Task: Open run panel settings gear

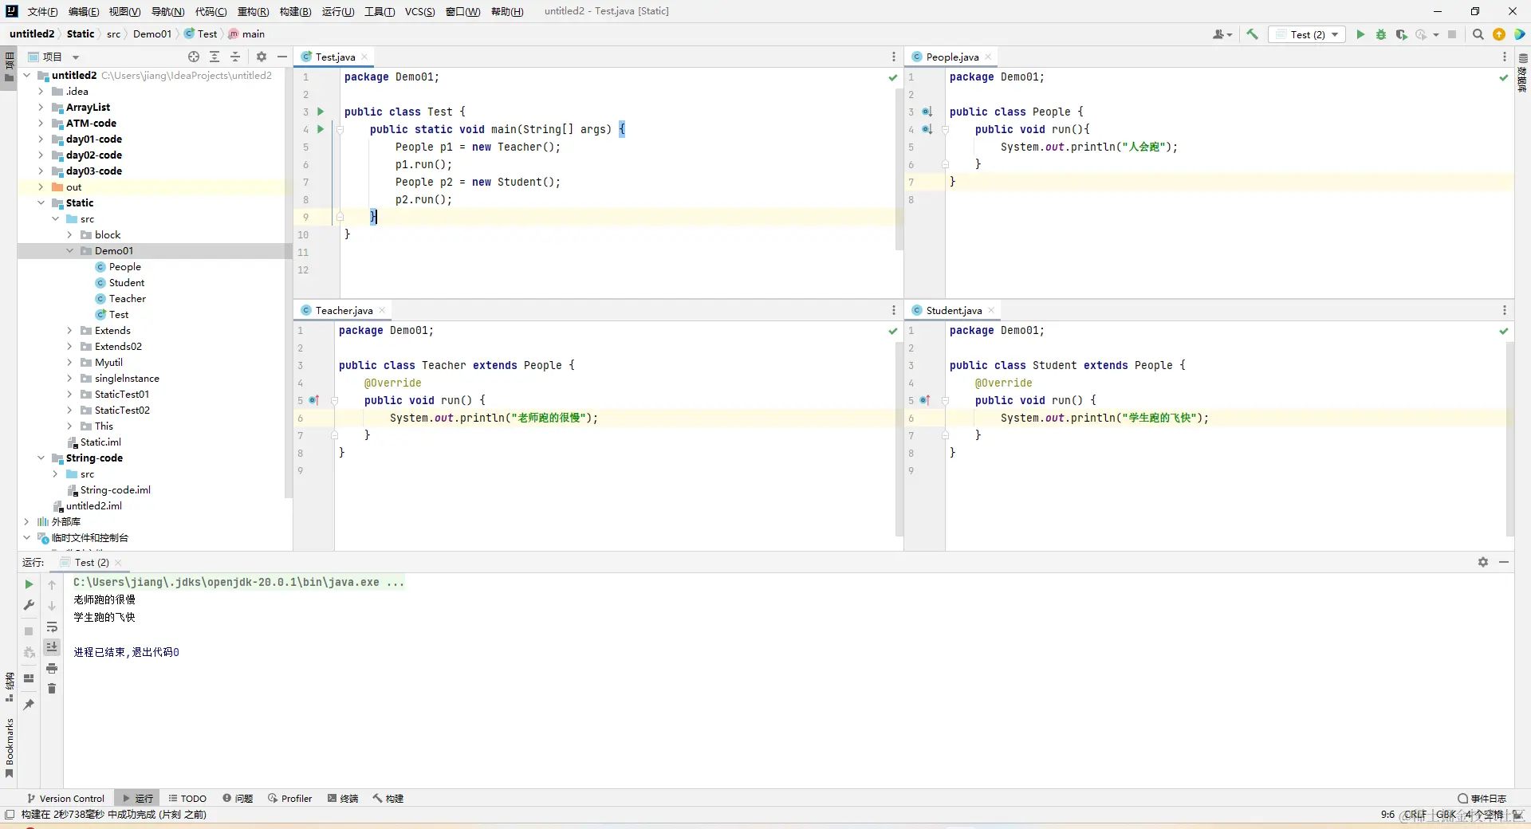Action: (x=1483, y=562)
